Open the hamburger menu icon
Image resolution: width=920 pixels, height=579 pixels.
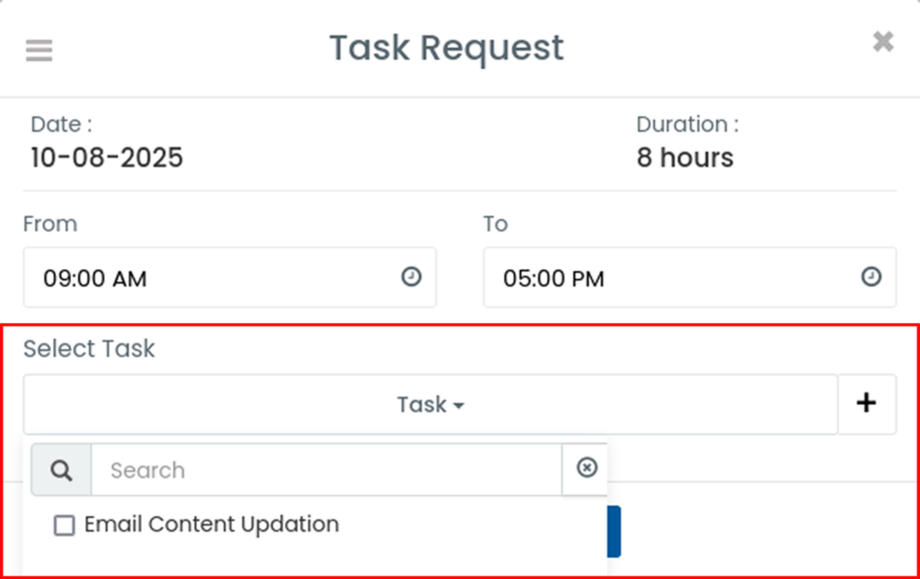(40, 50)
